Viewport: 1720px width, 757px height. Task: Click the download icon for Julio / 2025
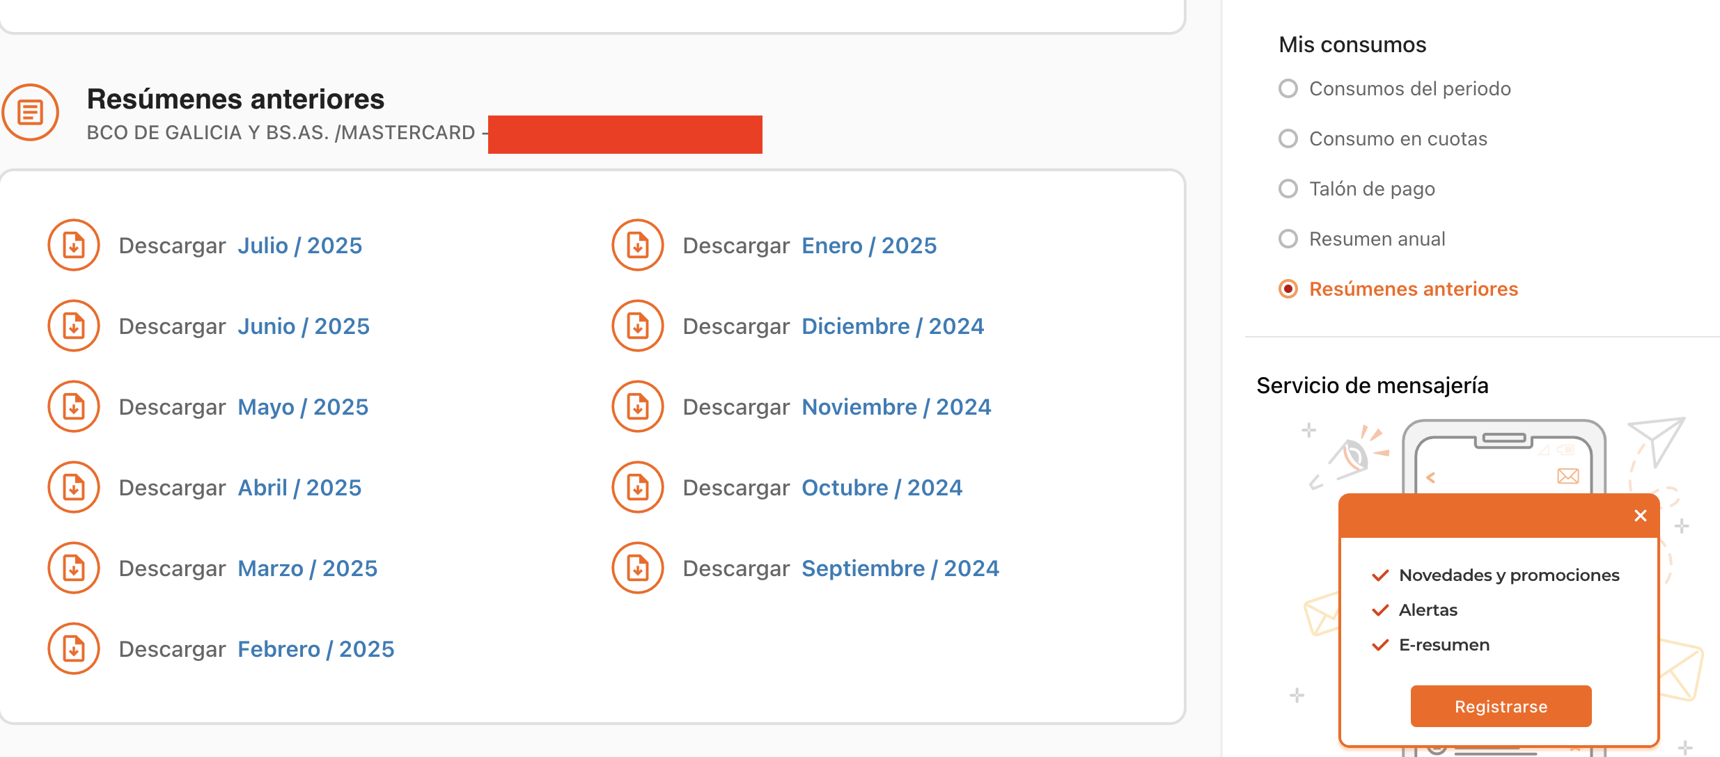click(x=74, y=245)
